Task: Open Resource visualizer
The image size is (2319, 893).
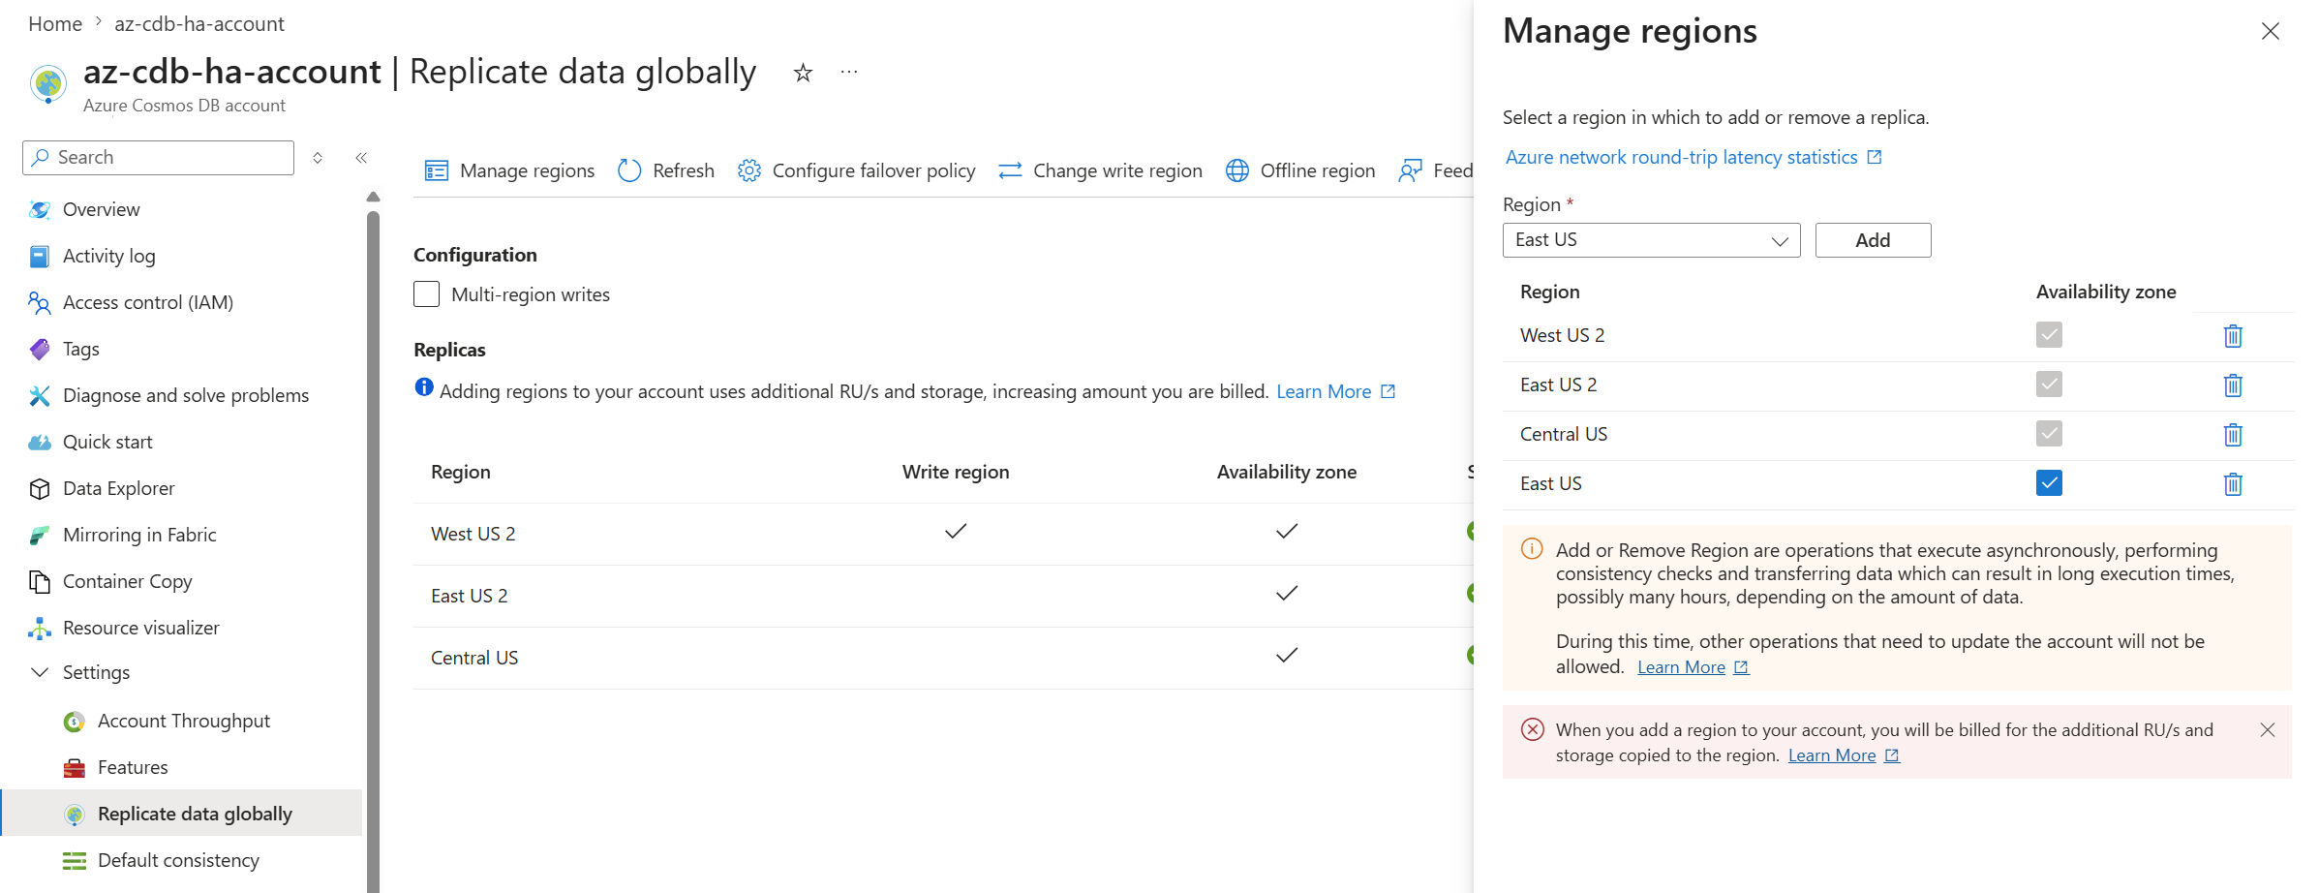Action: click(140, 628)
